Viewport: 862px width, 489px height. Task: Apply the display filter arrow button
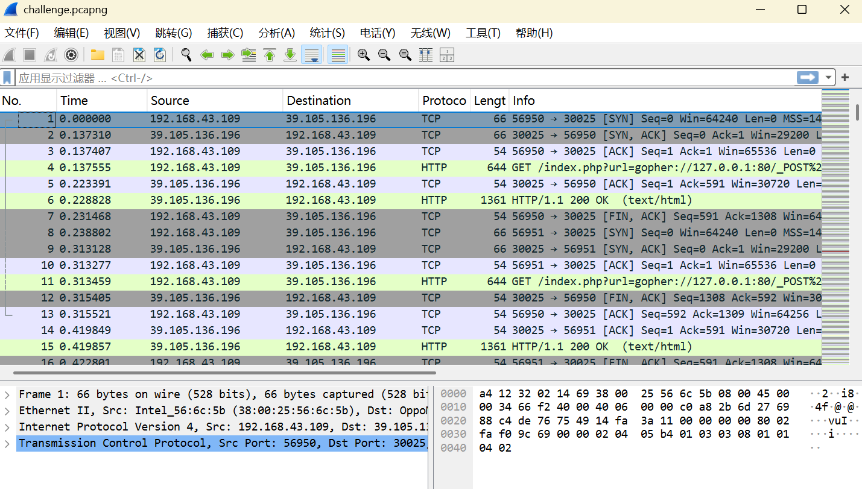[x=807, y=78]
